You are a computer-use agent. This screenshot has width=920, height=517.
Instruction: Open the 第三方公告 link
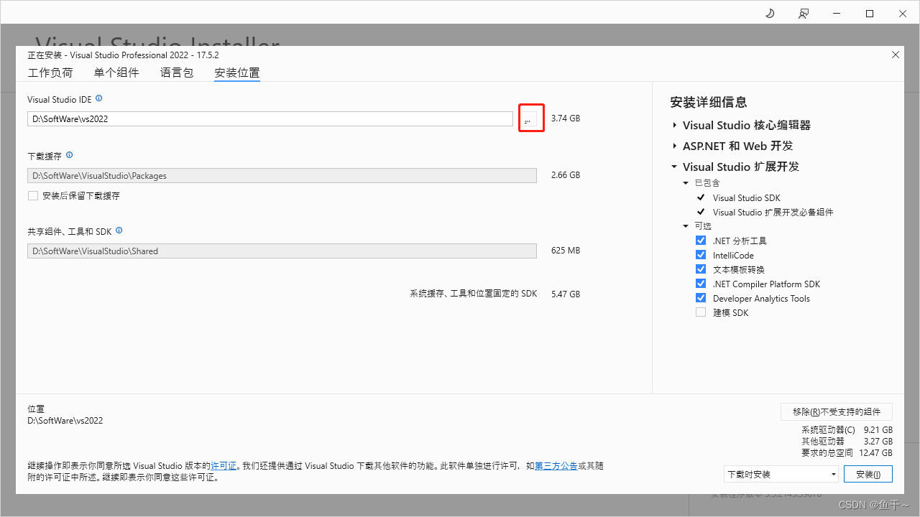[556, 466]
